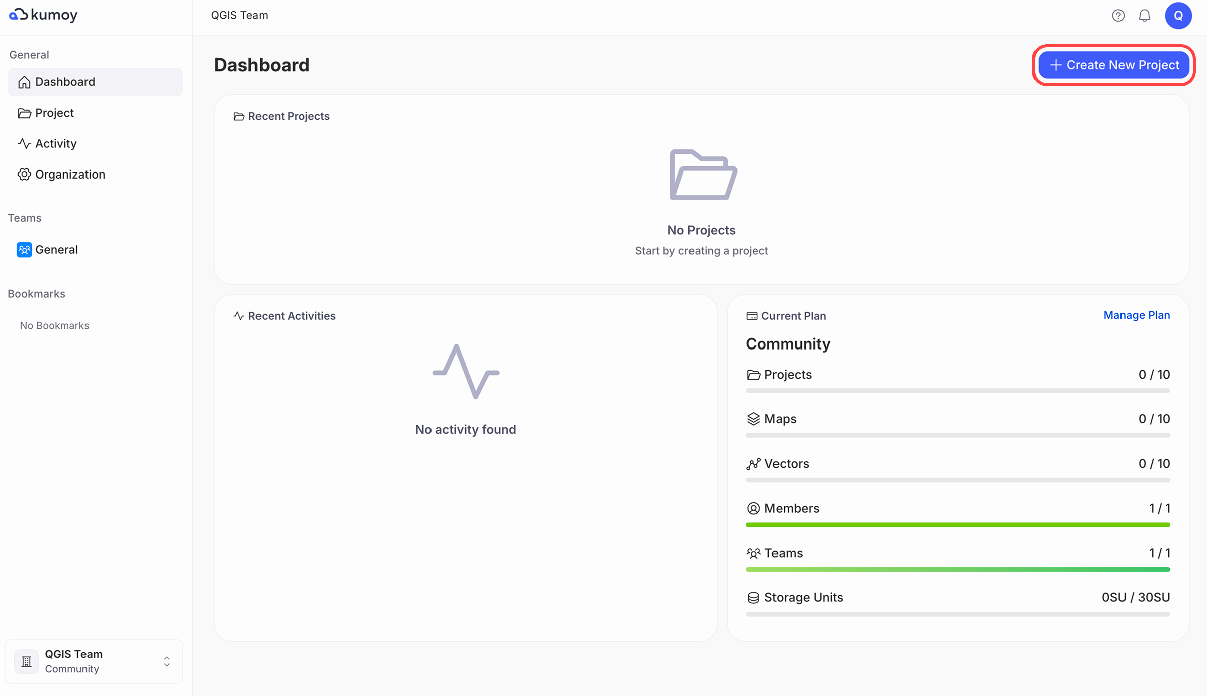Click the Recent Activities pulse icon
This screenshot has width=1207, height=696.
point(239,316)
